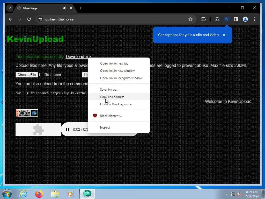This screenshot has width=265, height=199.
Task: Choose Open in Reading mode
Action: pos(119,104)
